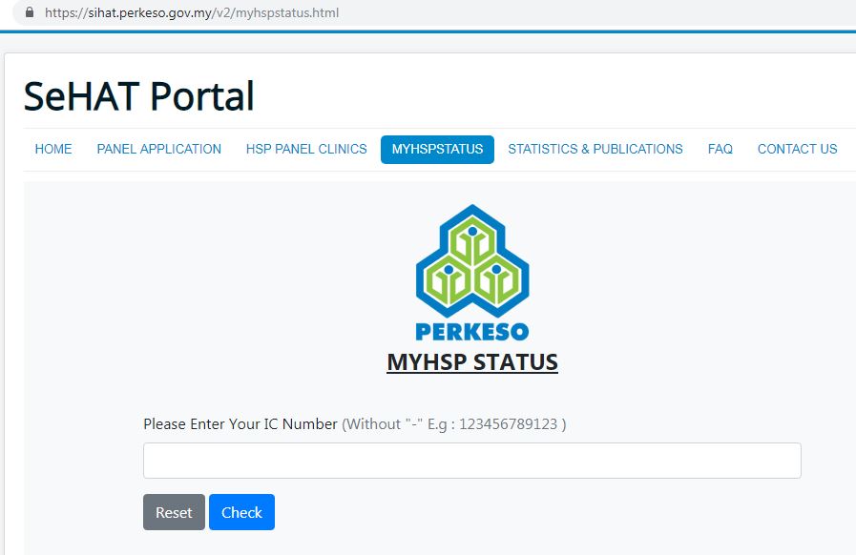Select the MYHSPSTATUS tab
Screen dimensions: 856x555
coord(437,150)
